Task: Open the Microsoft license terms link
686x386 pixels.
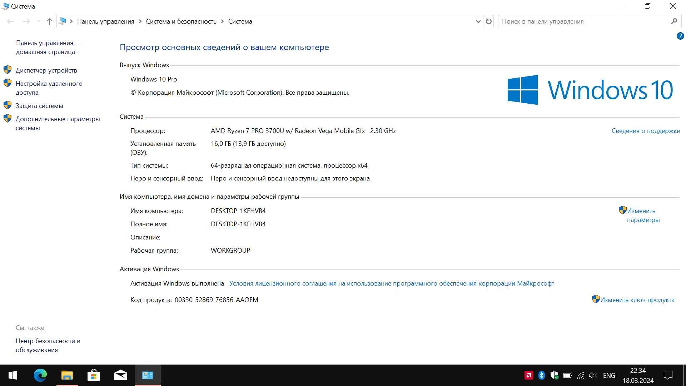Action: click(x=392, y=283)
